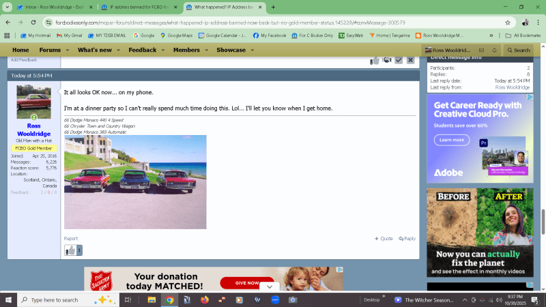Click Reply link on the message
The width and height of the screenshot is (546, 307).
click(x=407, y=238)
